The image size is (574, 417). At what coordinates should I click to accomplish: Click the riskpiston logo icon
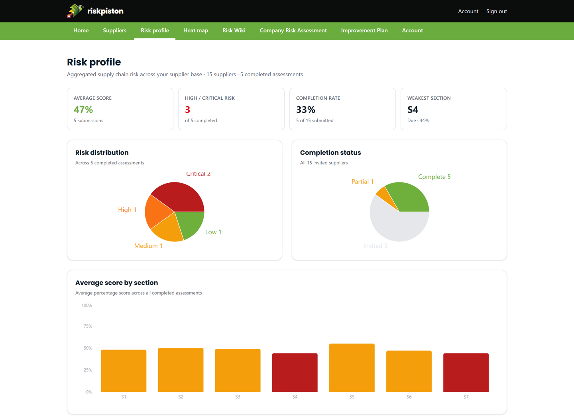(75, 11)
